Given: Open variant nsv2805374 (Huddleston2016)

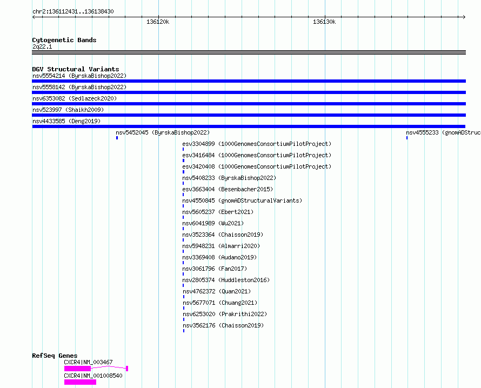Looking at the screenshot, I should point(226,280).
